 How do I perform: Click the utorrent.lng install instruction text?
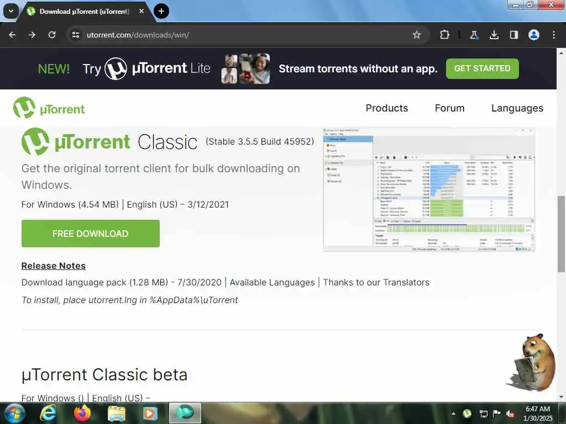[x=129, y=300]
